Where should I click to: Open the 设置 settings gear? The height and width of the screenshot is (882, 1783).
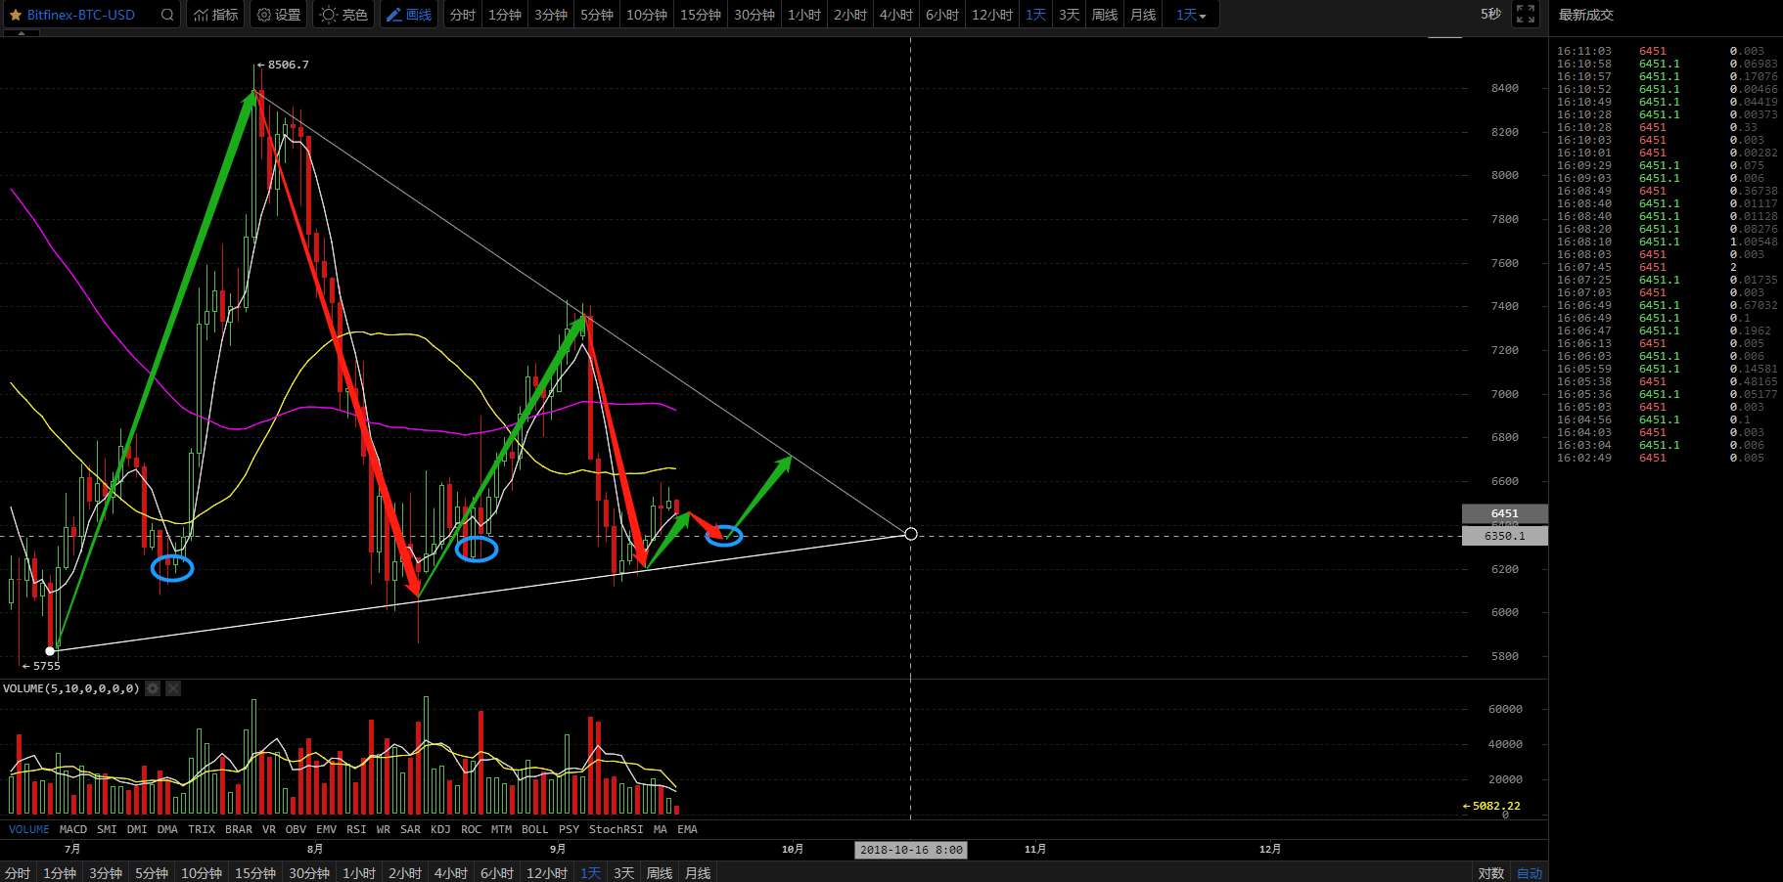coord(279,15)
